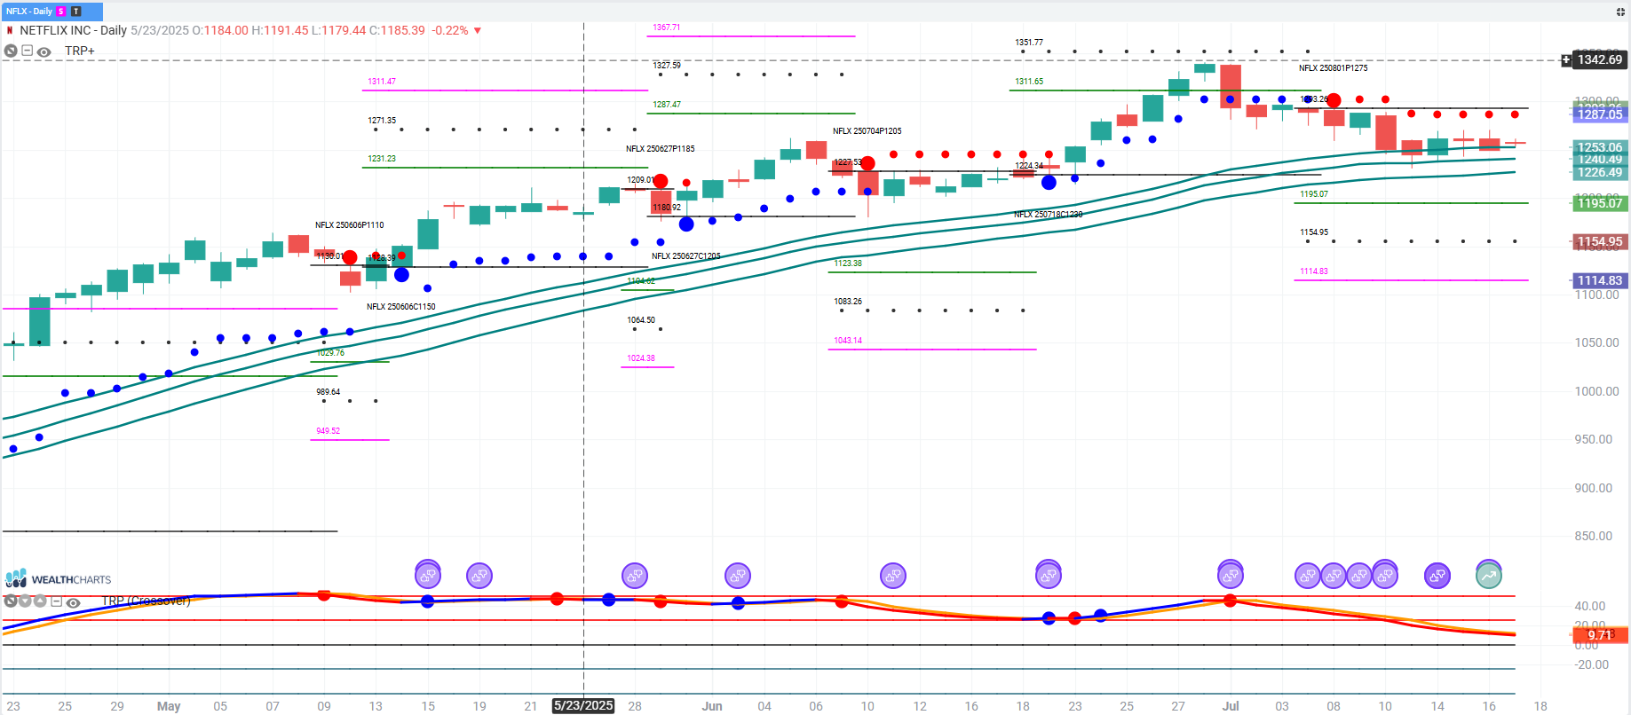Click the 1342.69 crosshair price label

(1600, 60)
